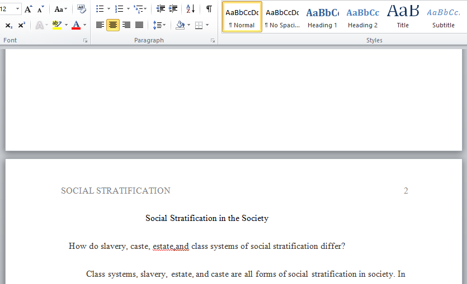This screenshot has width=467, height=284.
Task: Open Paragraph dialog box launcher
Action: (213, 41)
